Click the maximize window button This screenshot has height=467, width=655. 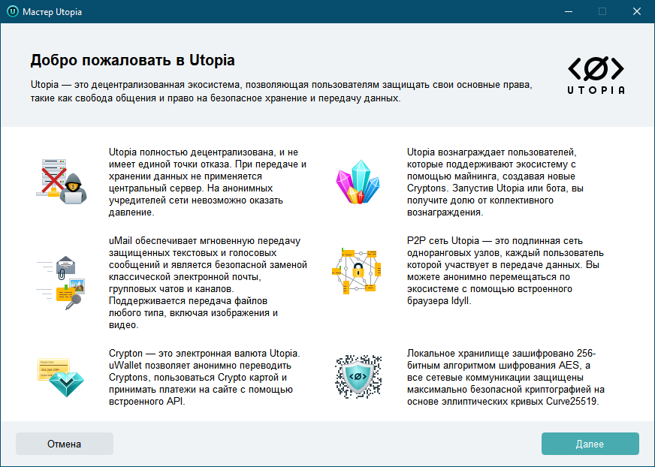602,11
